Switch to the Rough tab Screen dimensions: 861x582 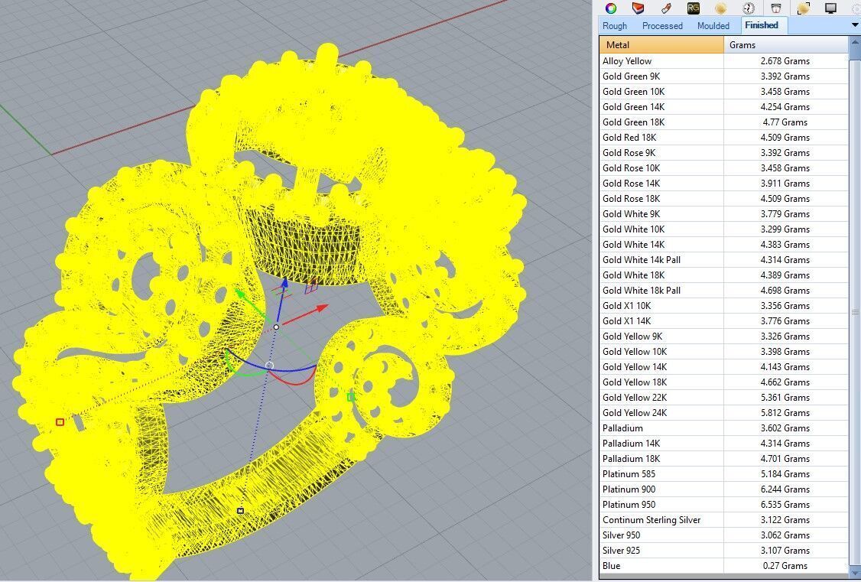pyautogui.click(x=615, y=26)
